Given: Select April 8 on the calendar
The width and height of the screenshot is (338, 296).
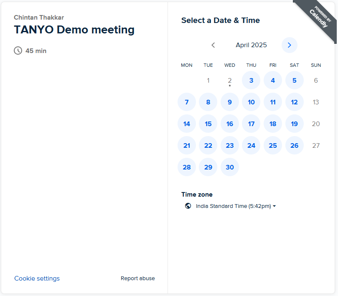Looking at the screenshot, I should pos(208,102).
